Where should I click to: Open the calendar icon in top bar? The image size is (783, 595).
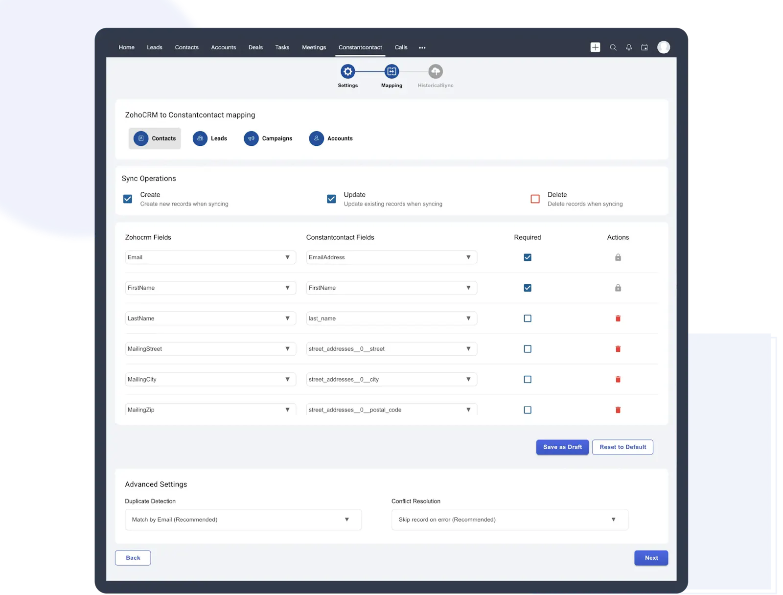[645, 47]
